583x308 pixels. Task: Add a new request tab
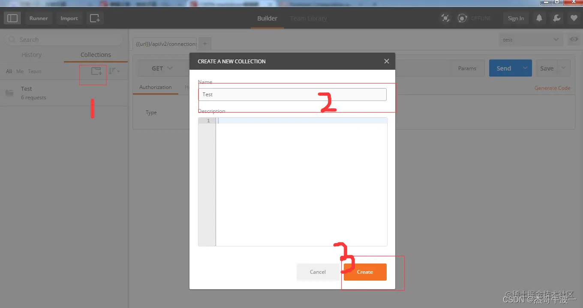click(x=204, y=44)
